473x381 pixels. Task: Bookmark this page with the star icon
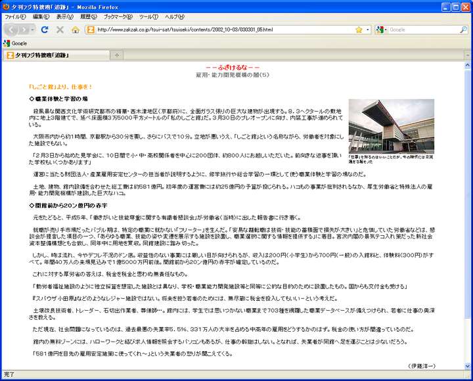point(359,30)
